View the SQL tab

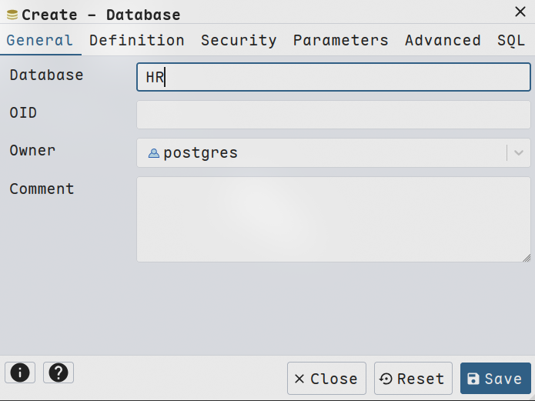(511, 41)
